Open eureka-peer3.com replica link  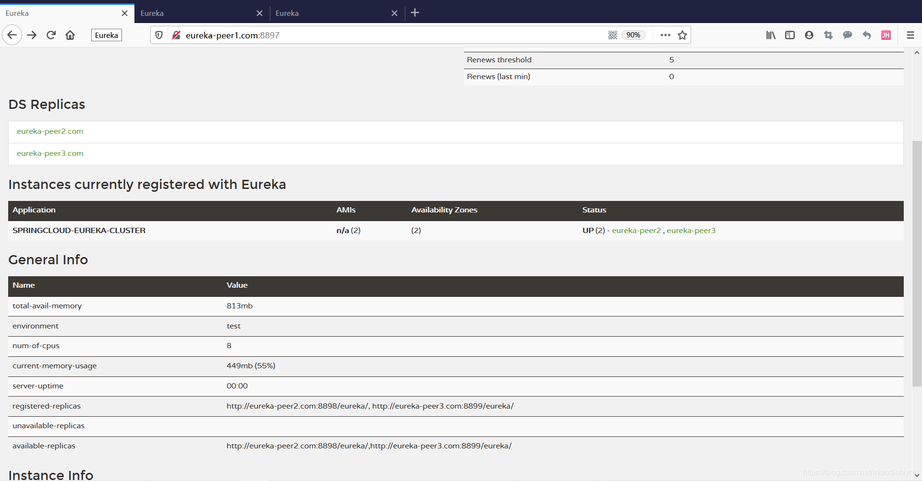coord(50,153)
